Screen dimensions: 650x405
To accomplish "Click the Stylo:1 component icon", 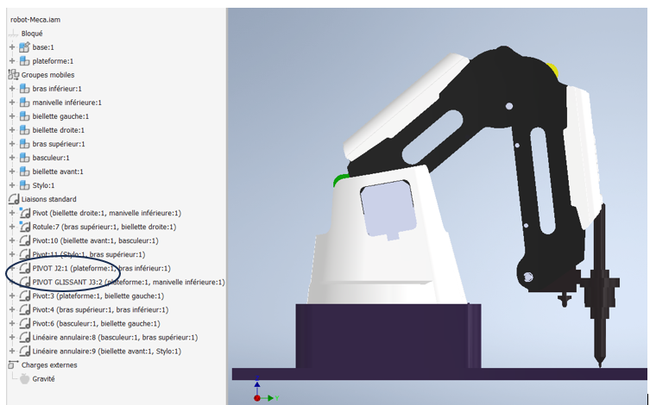I will 24,185.
